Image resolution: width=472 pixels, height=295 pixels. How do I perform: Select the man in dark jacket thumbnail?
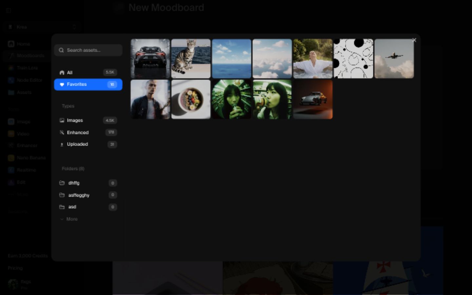pos(150,99)
